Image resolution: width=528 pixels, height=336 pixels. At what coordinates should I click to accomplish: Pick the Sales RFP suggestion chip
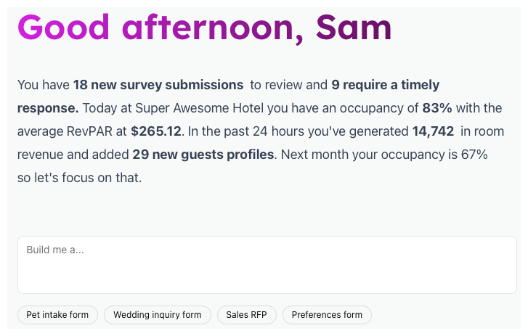[246, 315]
